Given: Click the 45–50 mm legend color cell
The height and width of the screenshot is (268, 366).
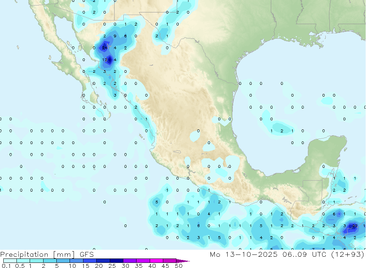Looking at the screenshot, I should 169,261.
